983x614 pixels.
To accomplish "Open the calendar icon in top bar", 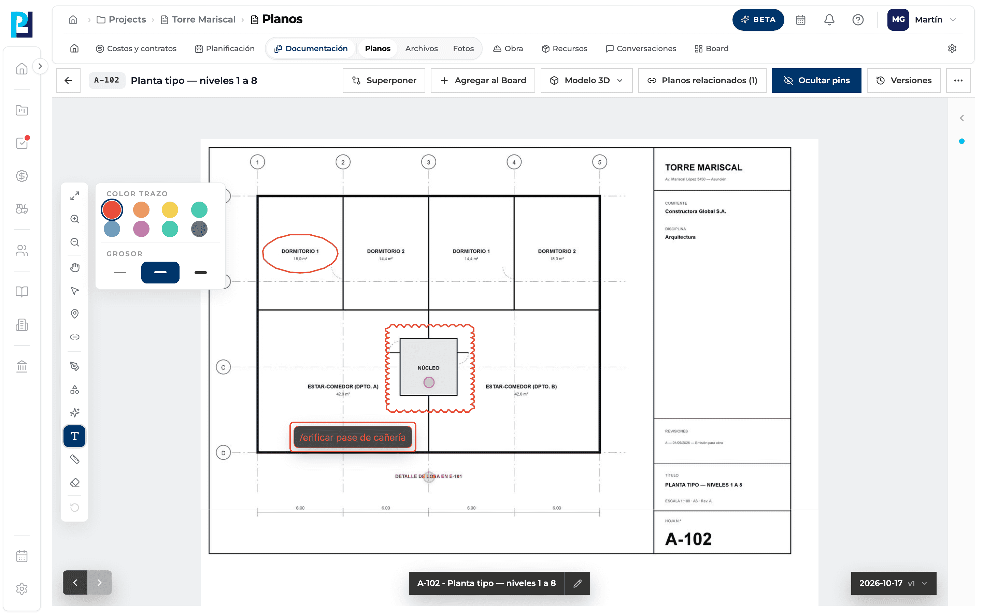I will tap(800, 19).
